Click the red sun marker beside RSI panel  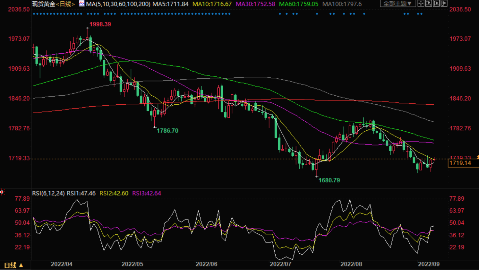tap(2, 192)
